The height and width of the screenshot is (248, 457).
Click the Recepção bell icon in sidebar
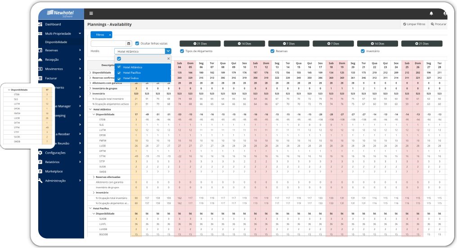tap(40, 60)
